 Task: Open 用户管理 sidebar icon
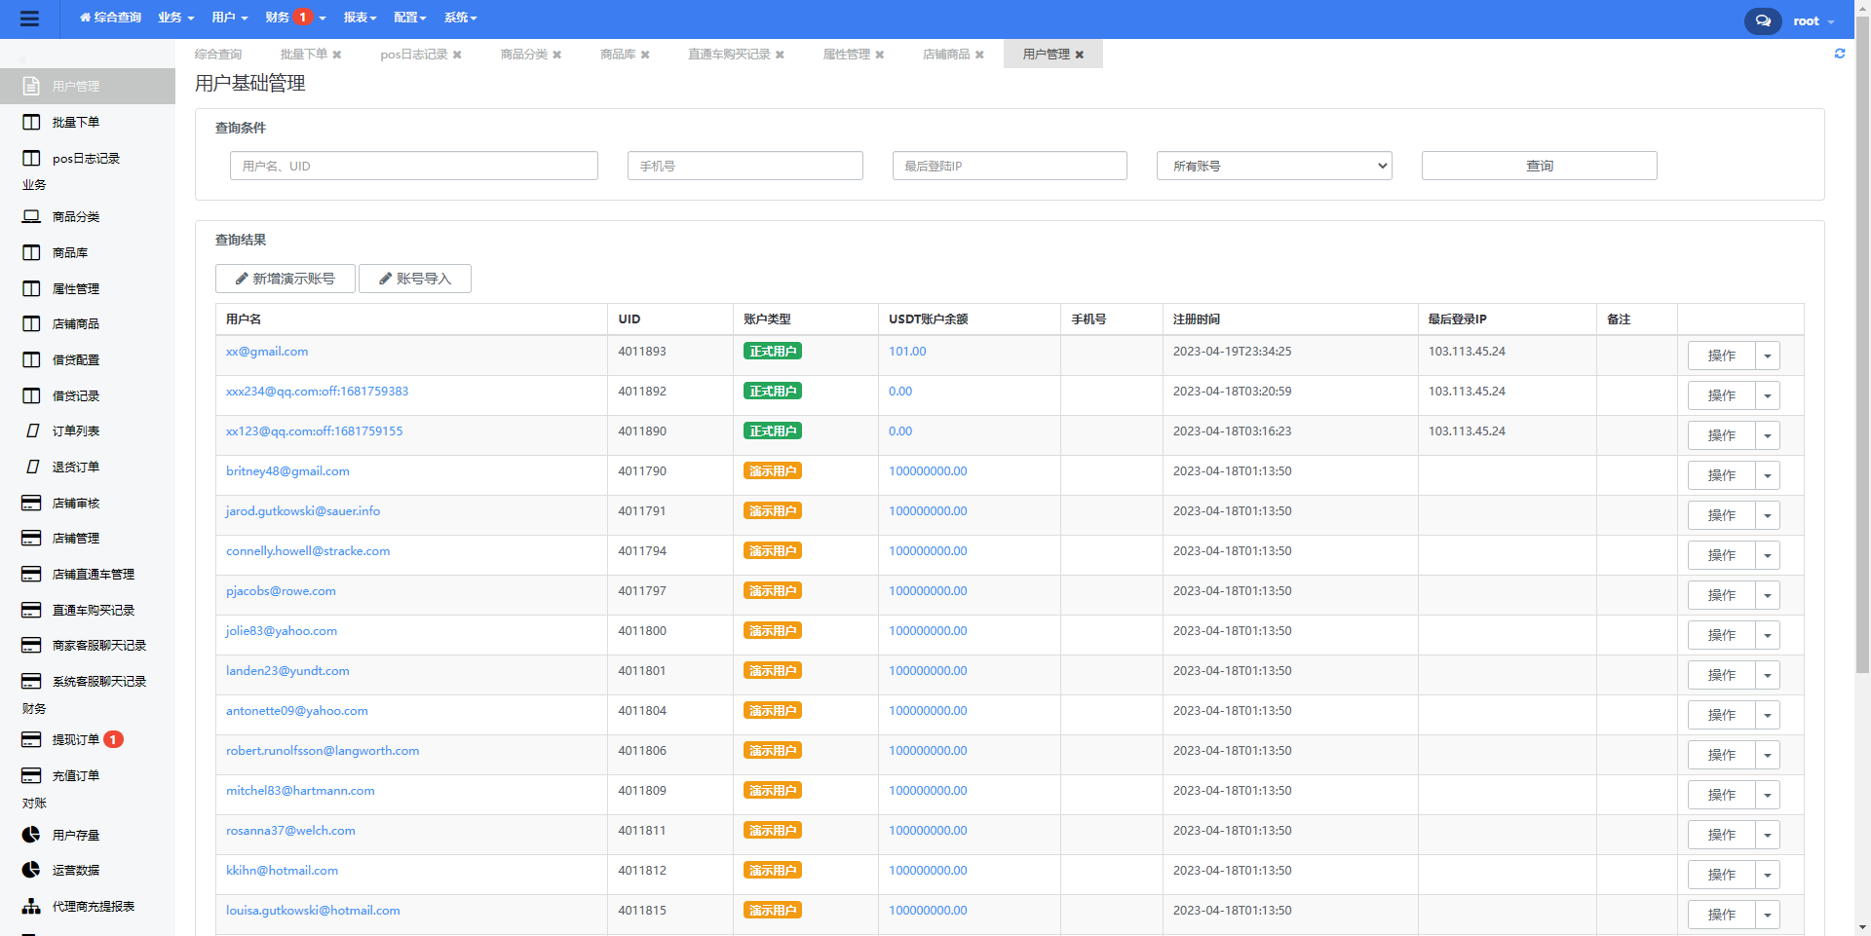tap(31, 86)
